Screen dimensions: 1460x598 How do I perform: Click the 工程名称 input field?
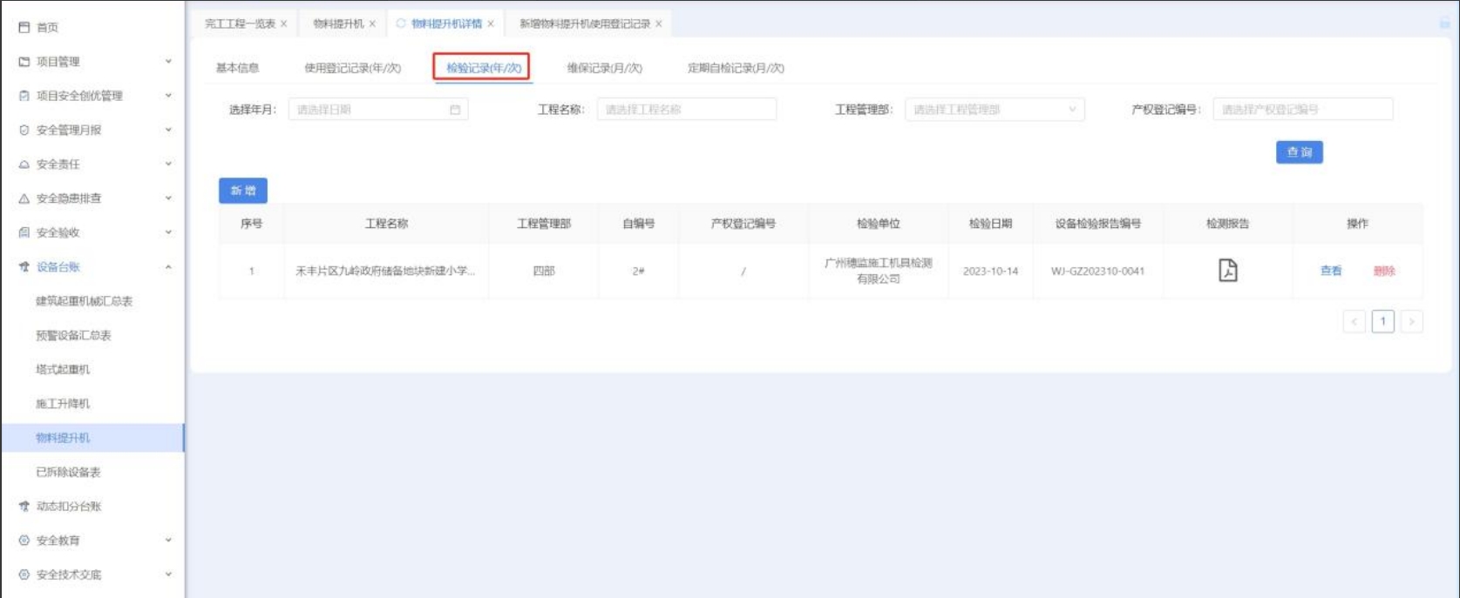click(x=686, y=110)
